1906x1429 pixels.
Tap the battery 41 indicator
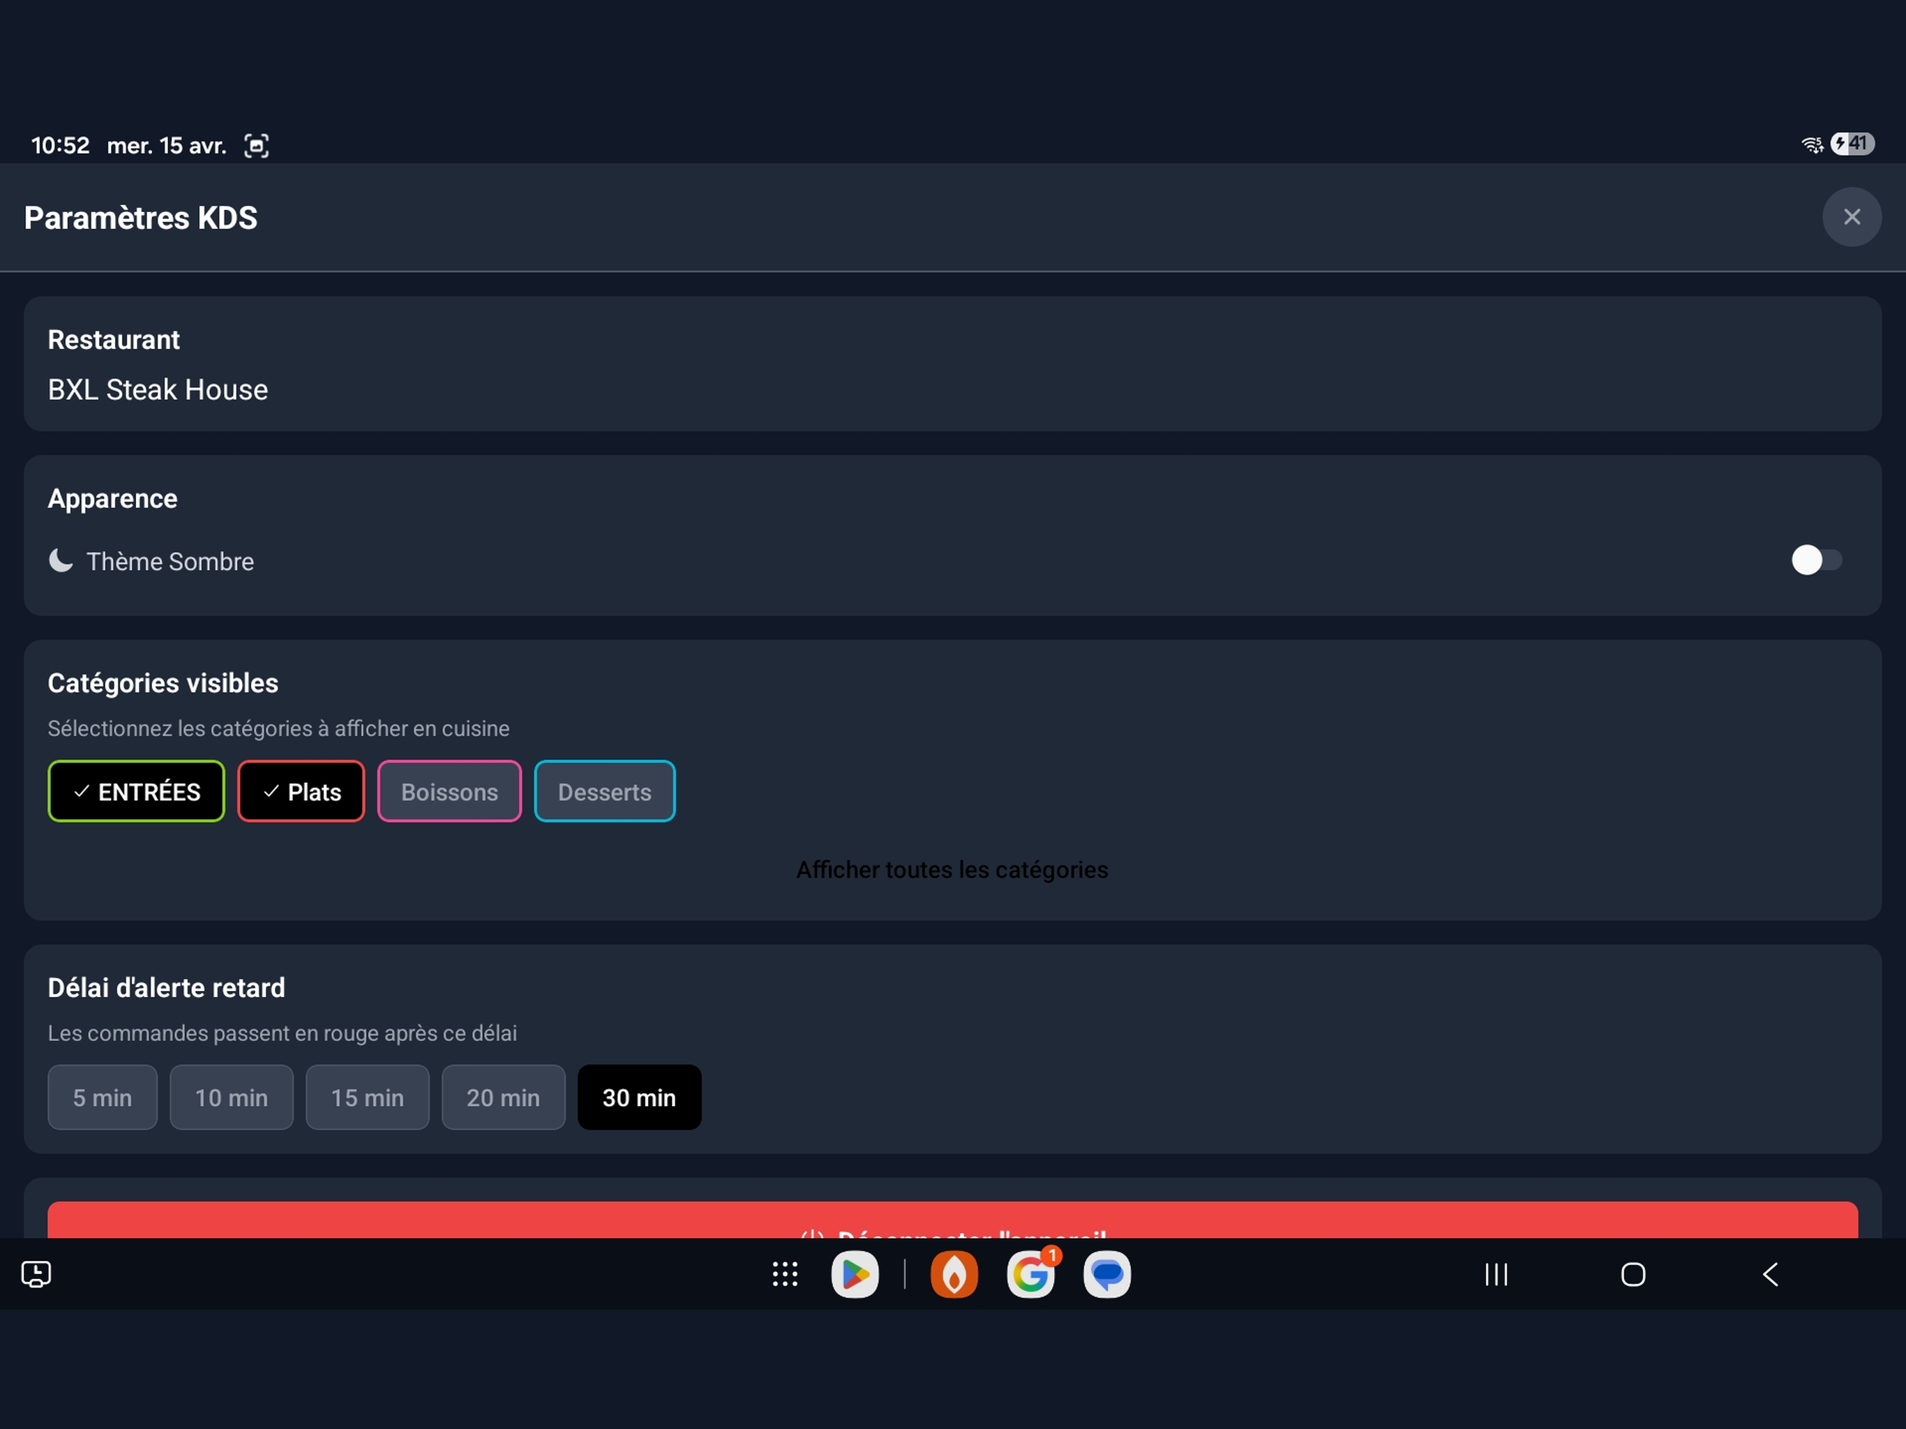tap(1852, 143)
